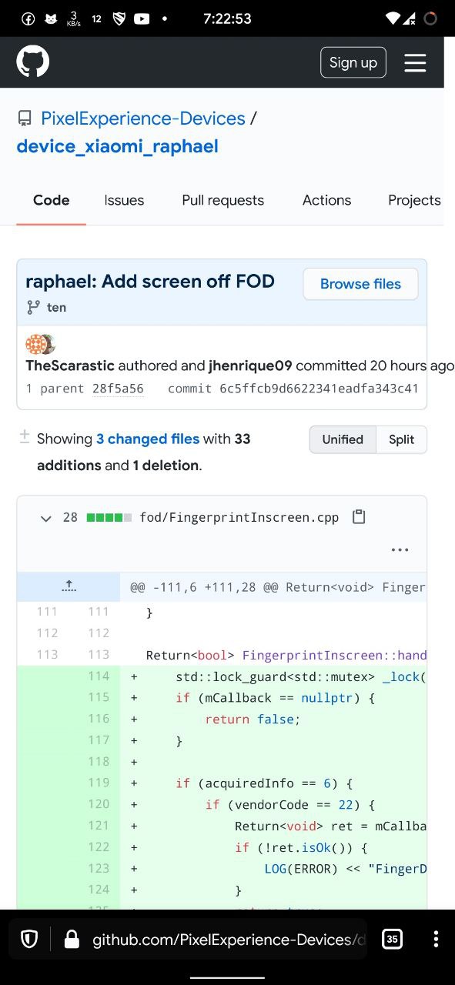Open the browser tabs counter showing 35
Viewport: 455px width, 985px height.
pyautogui.click(x=392, y=940)
